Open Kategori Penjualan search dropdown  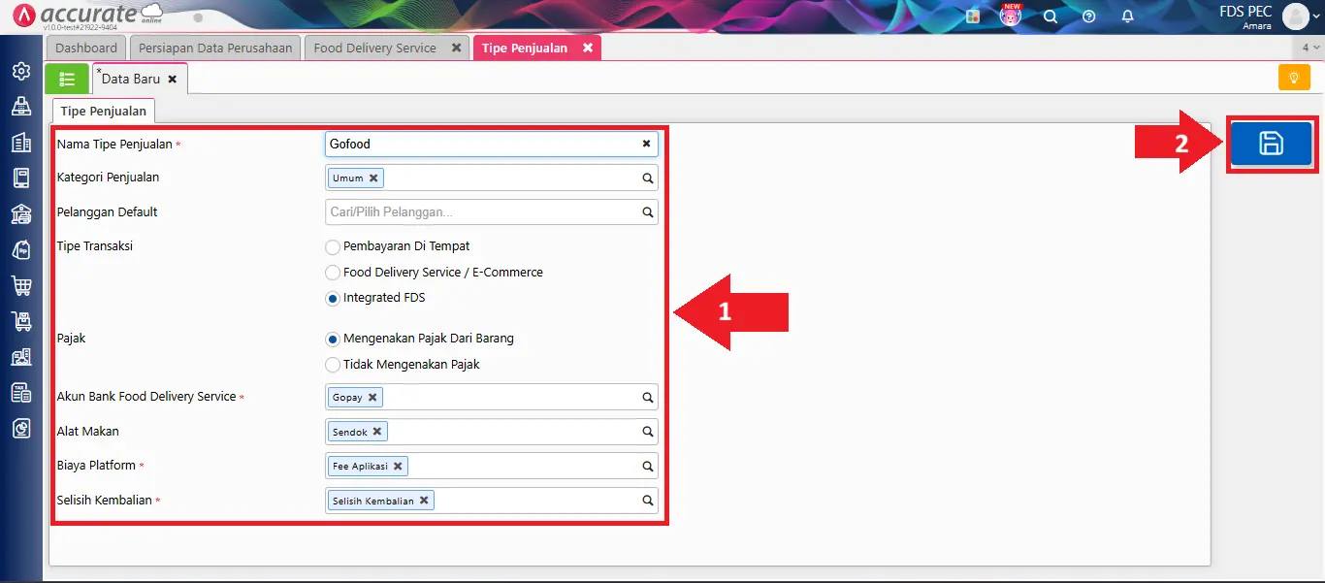647,178
